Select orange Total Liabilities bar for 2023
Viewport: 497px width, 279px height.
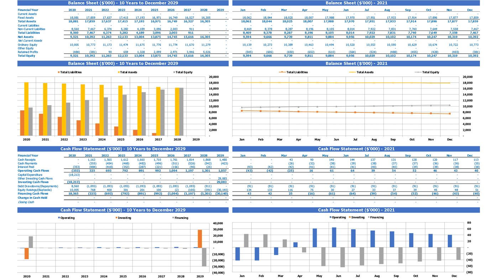pyautogui.click(x=78, y=128)
